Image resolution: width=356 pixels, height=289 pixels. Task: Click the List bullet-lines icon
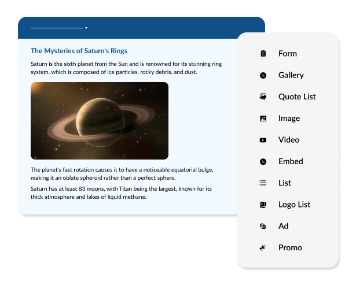(263, 183)
